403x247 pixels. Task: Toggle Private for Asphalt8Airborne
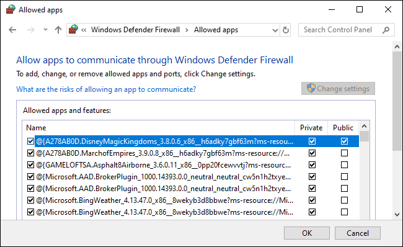312,164
